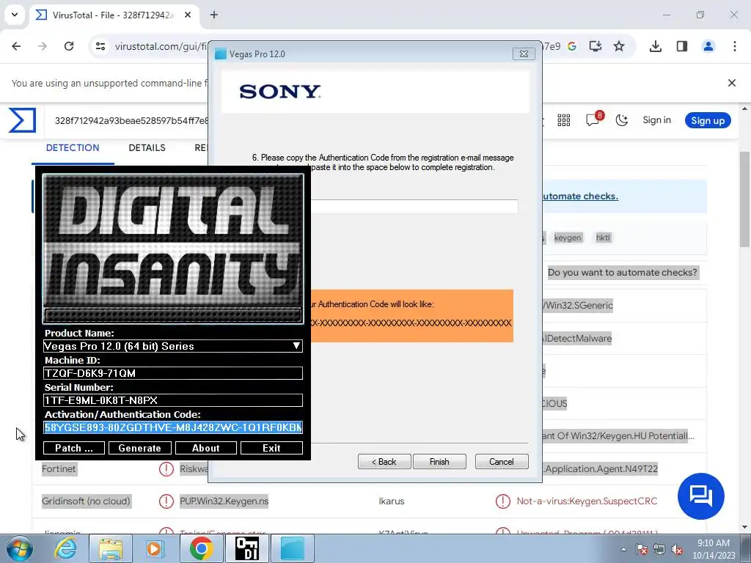Open the Chrome three-dot menu
Viewport: 751px width, 563px height.
pos(735,46)
